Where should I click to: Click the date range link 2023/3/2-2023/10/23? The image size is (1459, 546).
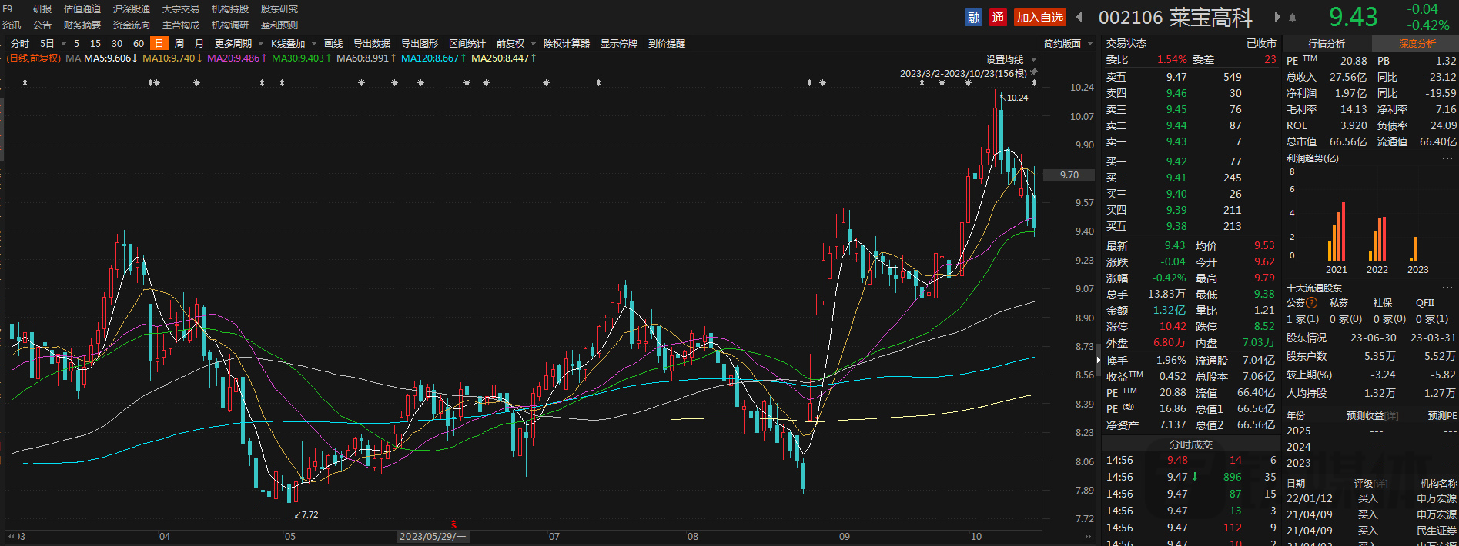pos(963,74)
